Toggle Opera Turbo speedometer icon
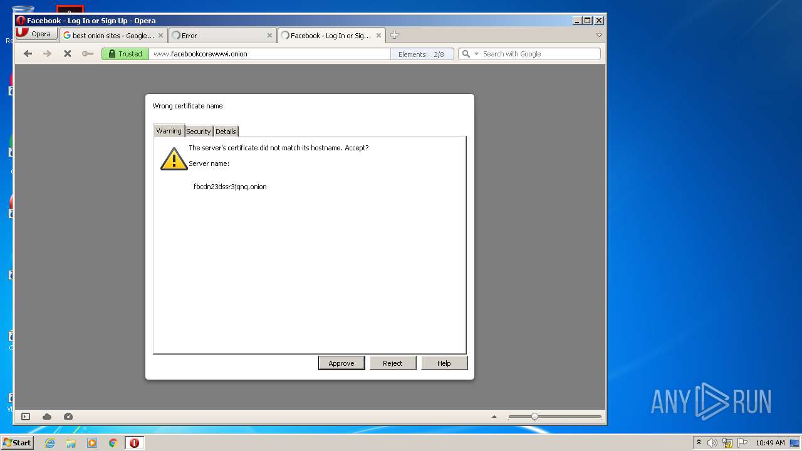Viewport: 802px width, 451px height. (x=68, y=417)
